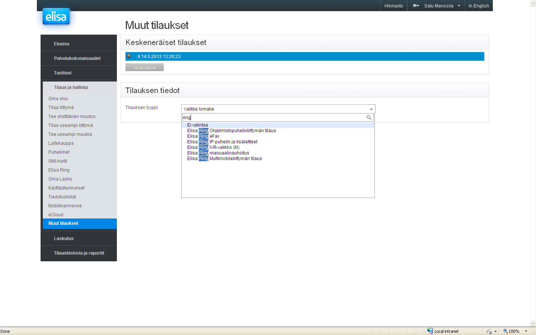
Task: Switch language with In English
Action: [479, 6]
